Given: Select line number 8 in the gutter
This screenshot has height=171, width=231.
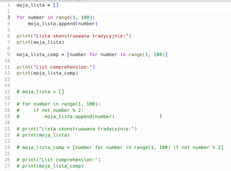Looking at the screenshot, I should point(9,48).
